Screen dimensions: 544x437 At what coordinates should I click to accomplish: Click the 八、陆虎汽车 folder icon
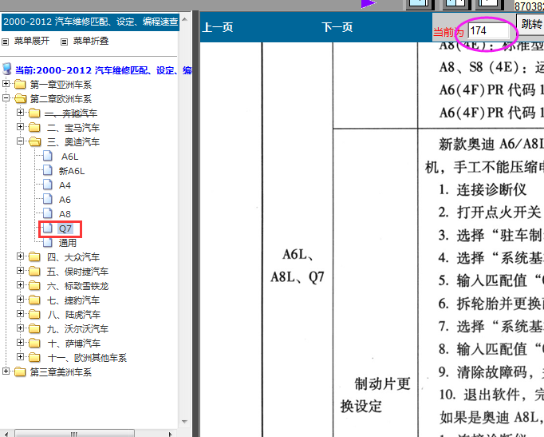[34, 315]
